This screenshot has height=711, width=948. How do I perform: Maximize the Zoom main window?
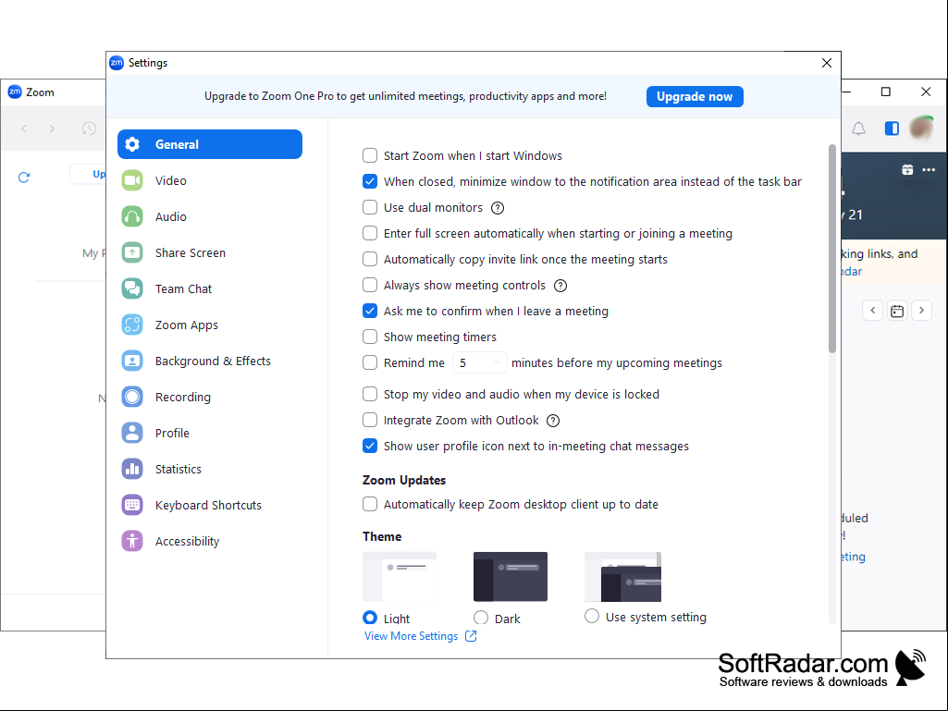(886, 92)
